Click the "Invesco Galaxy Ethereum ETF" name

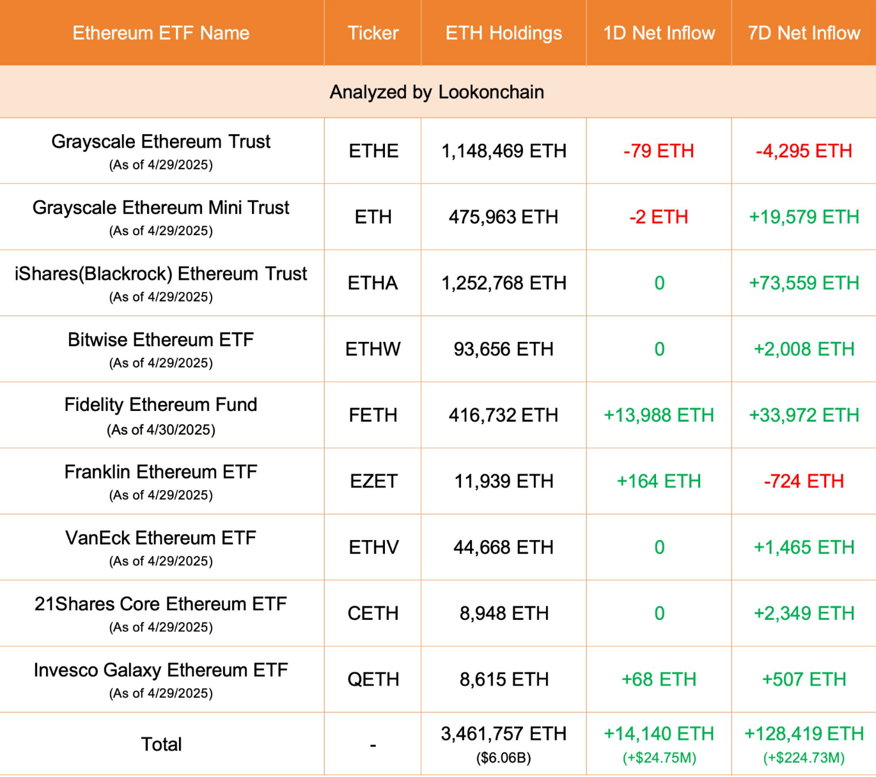click(161, 670)
